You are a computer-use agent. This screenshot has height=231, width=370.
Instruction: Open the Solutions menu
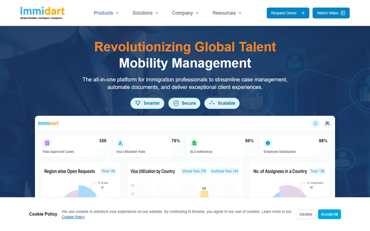pyautogui.click(x=145, y=13)
